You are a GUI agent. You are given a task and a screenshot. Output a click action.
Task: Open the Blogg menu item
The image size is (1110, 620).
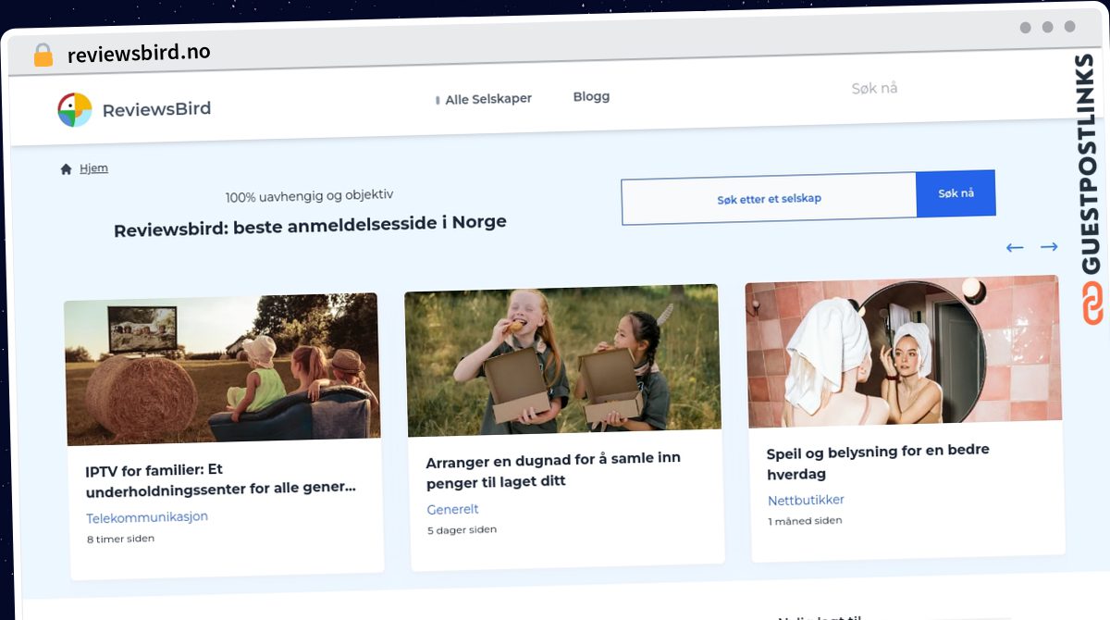(x=591, y=96)
